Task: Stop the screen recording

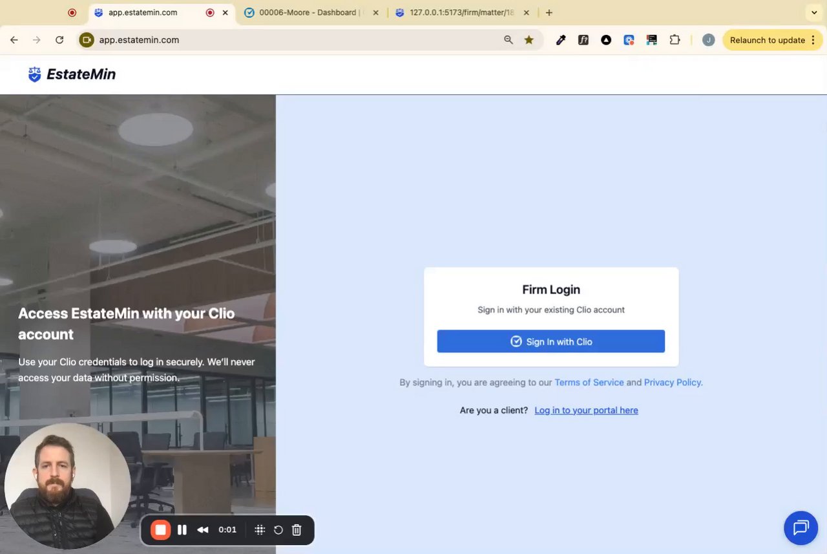Action: pyautogui.click(x=160, y=530)
